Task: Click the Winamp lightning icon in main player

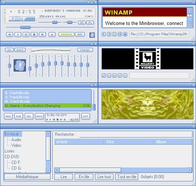Action: [x=92, y=35]
